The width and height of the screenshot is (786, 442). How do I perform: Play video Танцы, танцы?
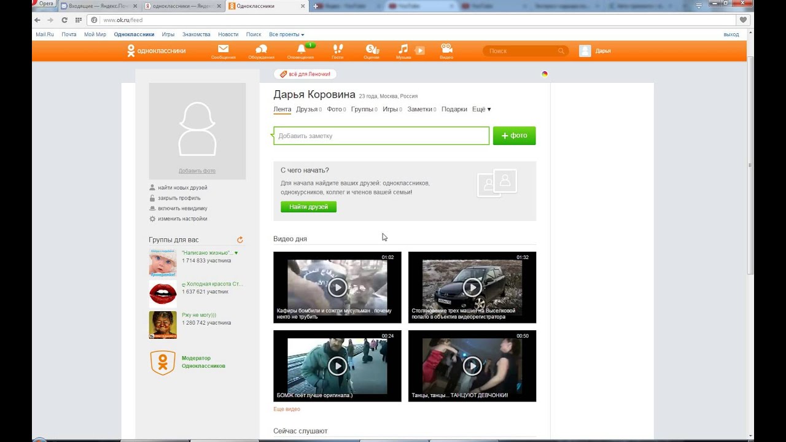472,366
